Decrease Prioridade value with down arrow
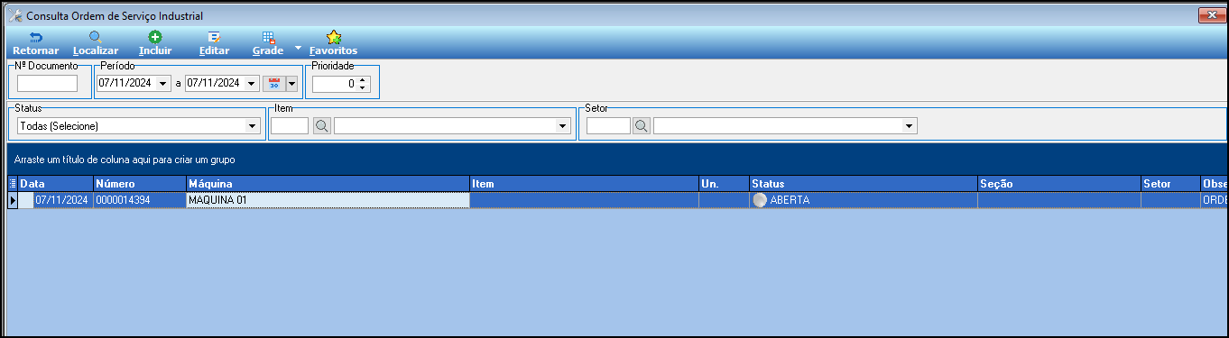Viewport: 1229px width, 338px height. (363, 87)
